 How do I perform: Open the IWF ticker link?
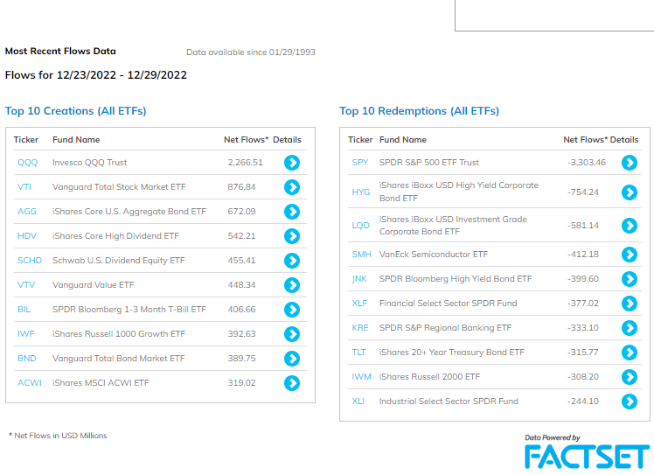(26, 334)
